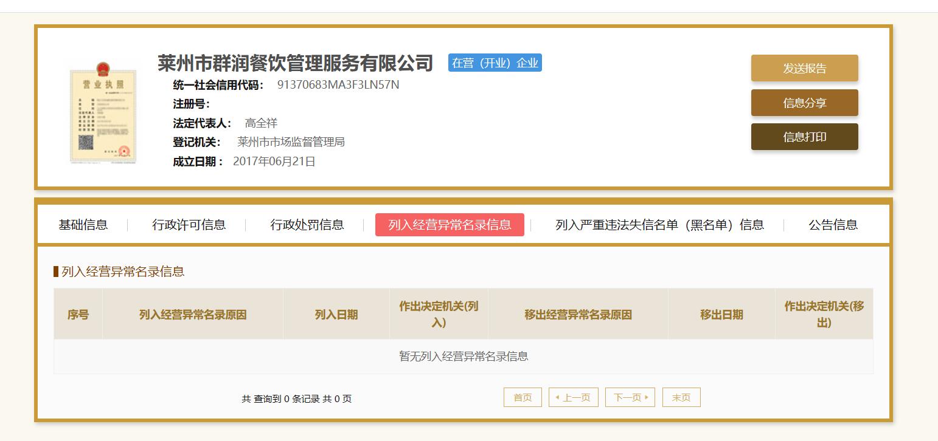The image size is (938, 441).
Task: Click the company name 莱州市群润餐饮管理服务有限公司
Action: click(x=295, y=63)
